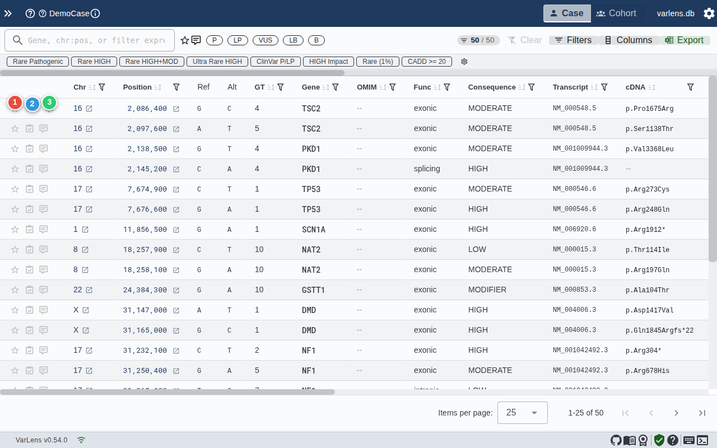The image size is (717, 448).
Task: Enable the Rare Pathogenic filter preset
Action: pos(37,62)
